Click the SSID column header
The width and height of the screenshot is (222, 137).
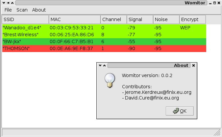[25, 19]
